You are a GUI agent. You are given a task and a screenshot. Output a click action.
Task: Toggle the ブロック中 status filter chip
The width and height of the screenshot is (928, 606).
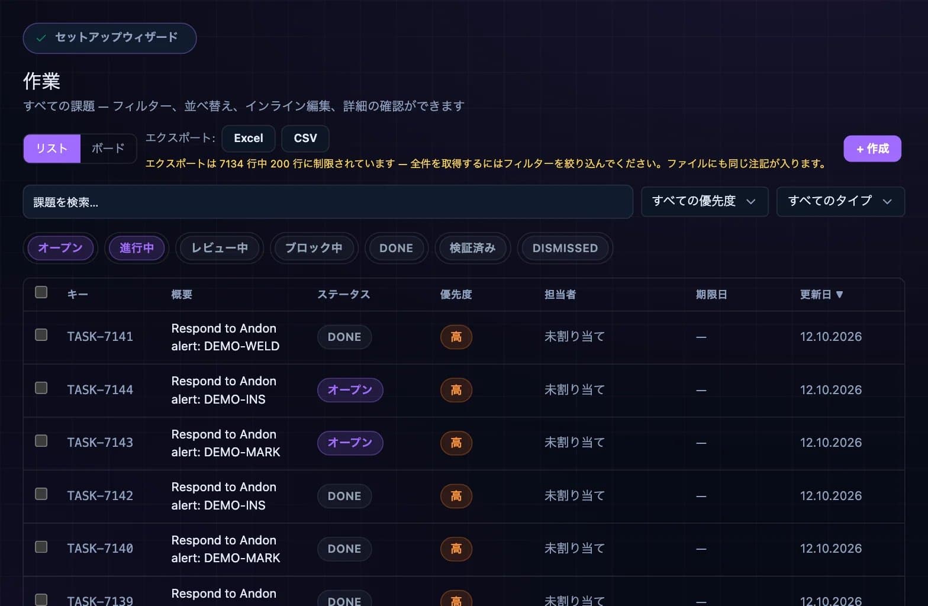[x=314, y=248]
